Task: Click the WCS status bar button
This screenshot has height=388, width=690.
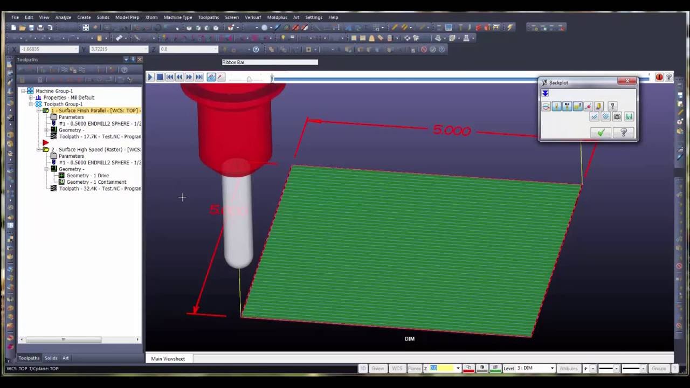Action: 397,369
